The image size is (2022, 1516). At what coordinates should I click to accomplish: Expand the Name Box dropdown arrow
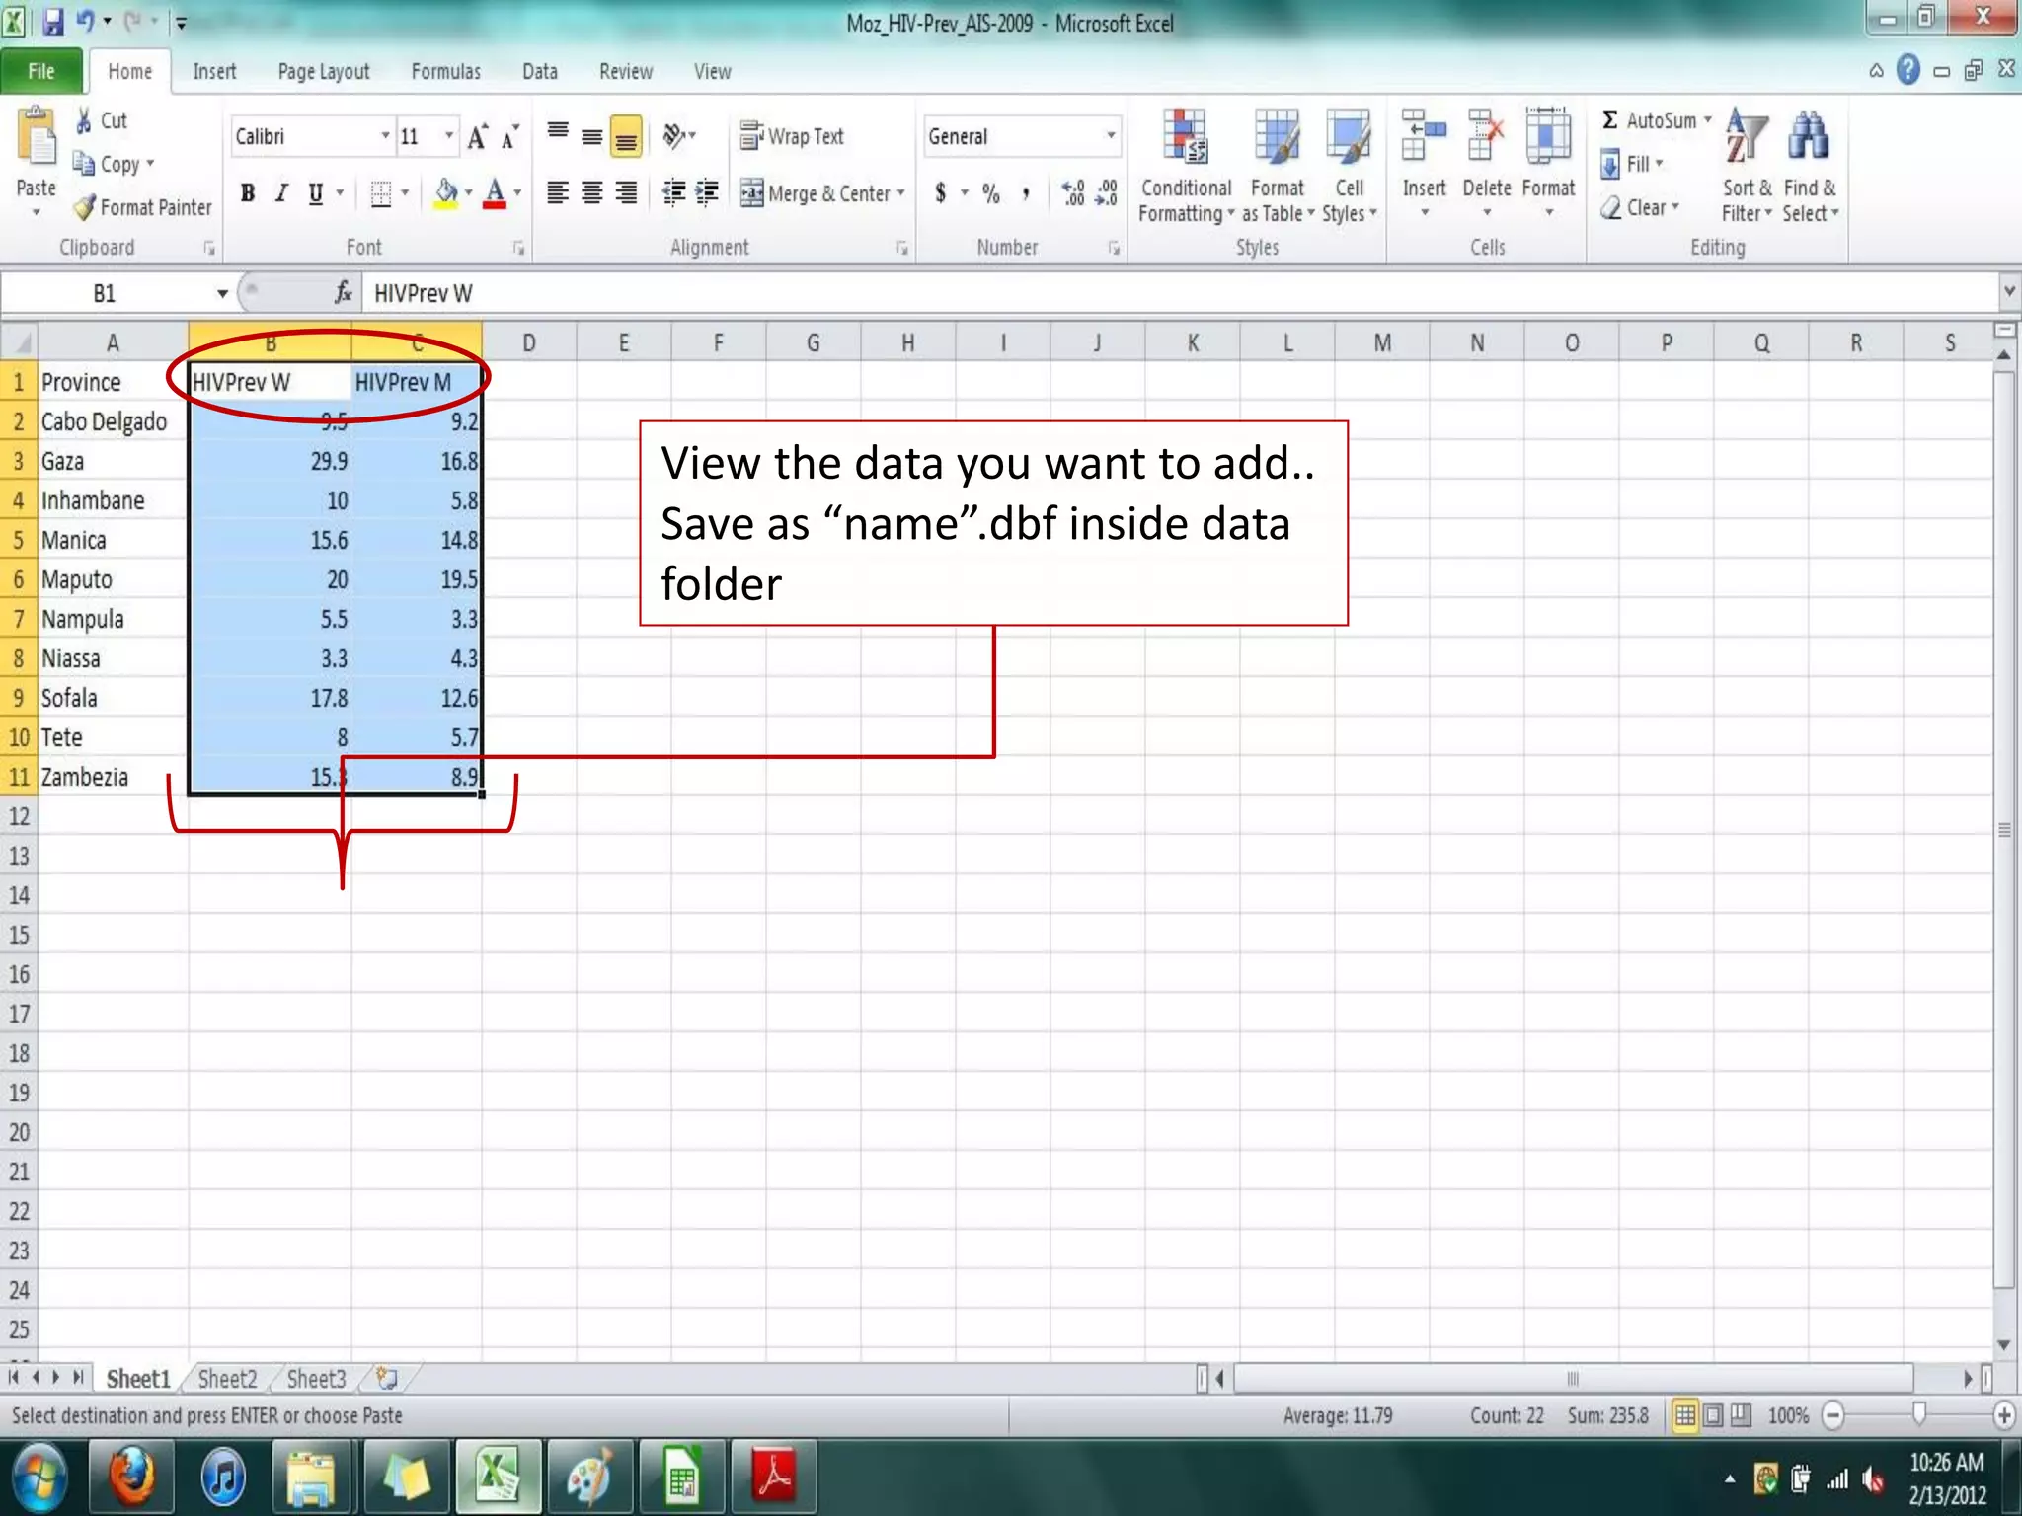click(x=222, y=293)
